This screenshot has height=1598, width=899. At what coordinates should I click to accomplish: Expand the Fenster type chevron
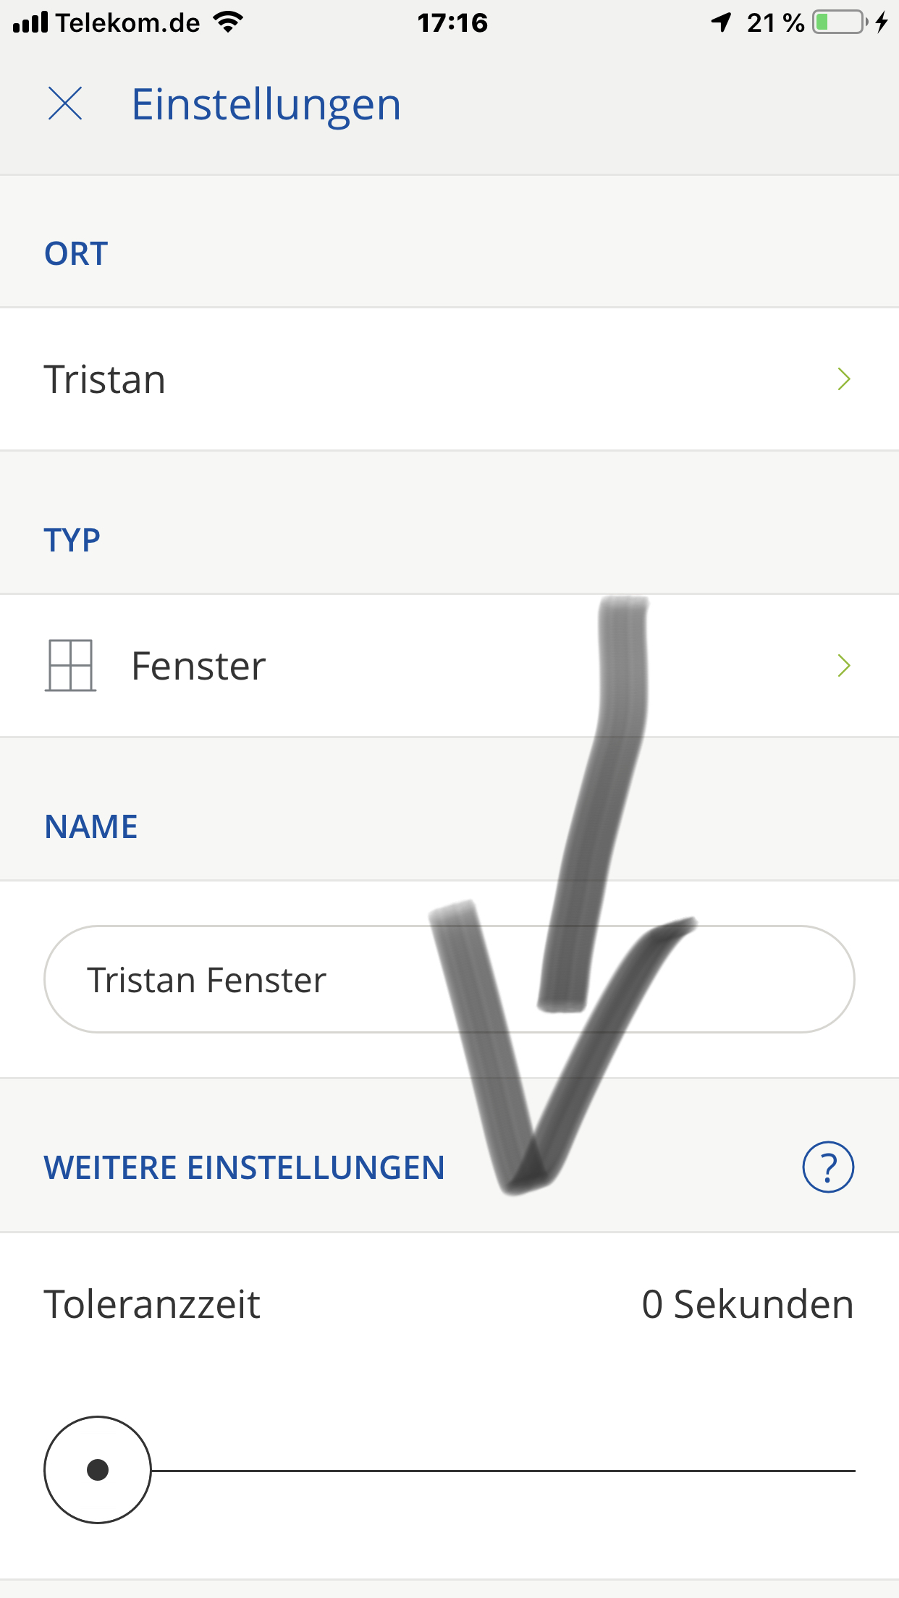[843, 666]
